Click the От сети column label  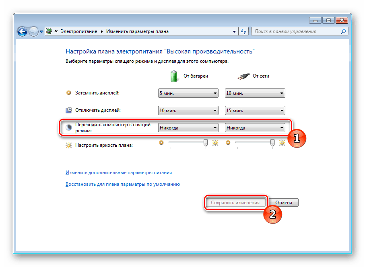[x=261, y=76]
